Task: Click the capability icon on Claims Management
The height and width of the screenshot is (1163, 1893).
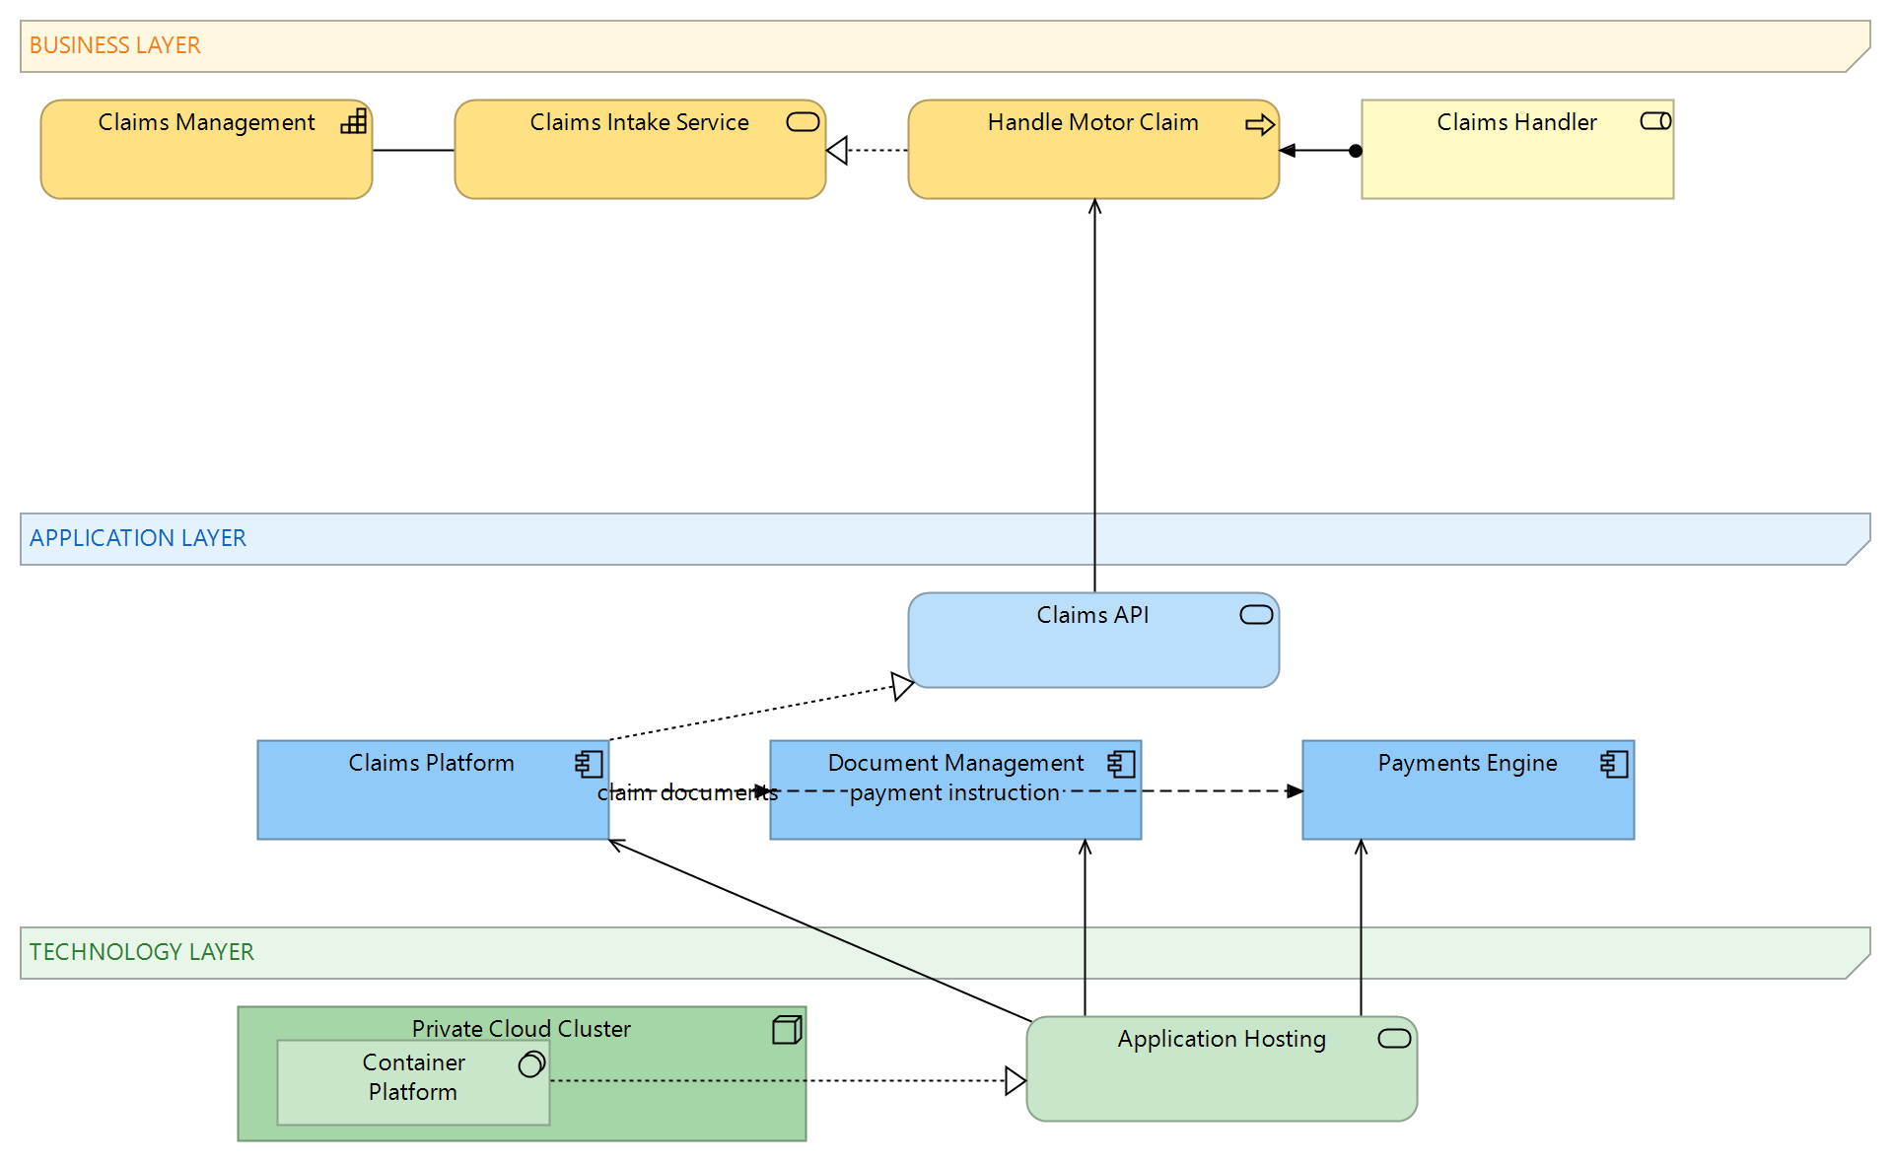Action: (354, 121)
